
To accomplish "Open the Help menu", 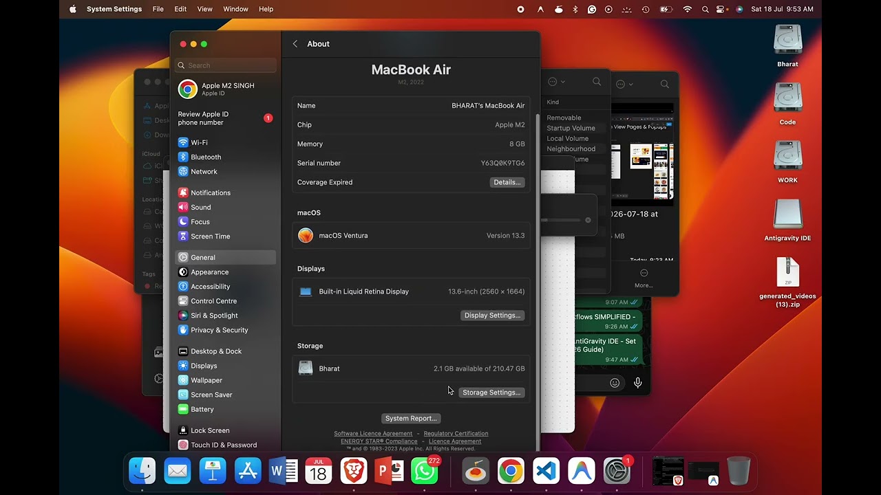I will [x=266, y=9].
